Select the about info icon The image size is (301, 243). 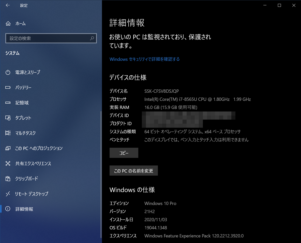coord(8,209)
